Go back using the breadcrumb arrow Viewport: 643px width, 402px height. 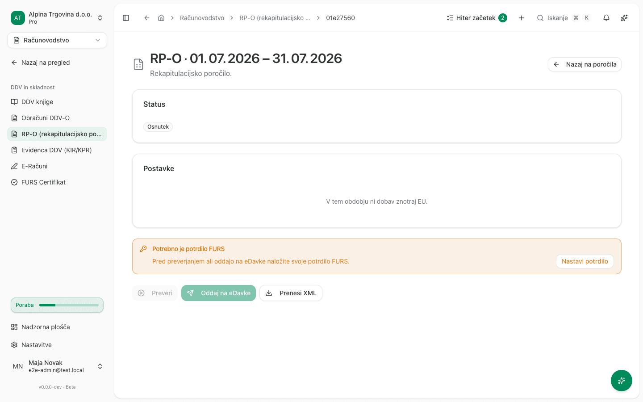(146, 18)
